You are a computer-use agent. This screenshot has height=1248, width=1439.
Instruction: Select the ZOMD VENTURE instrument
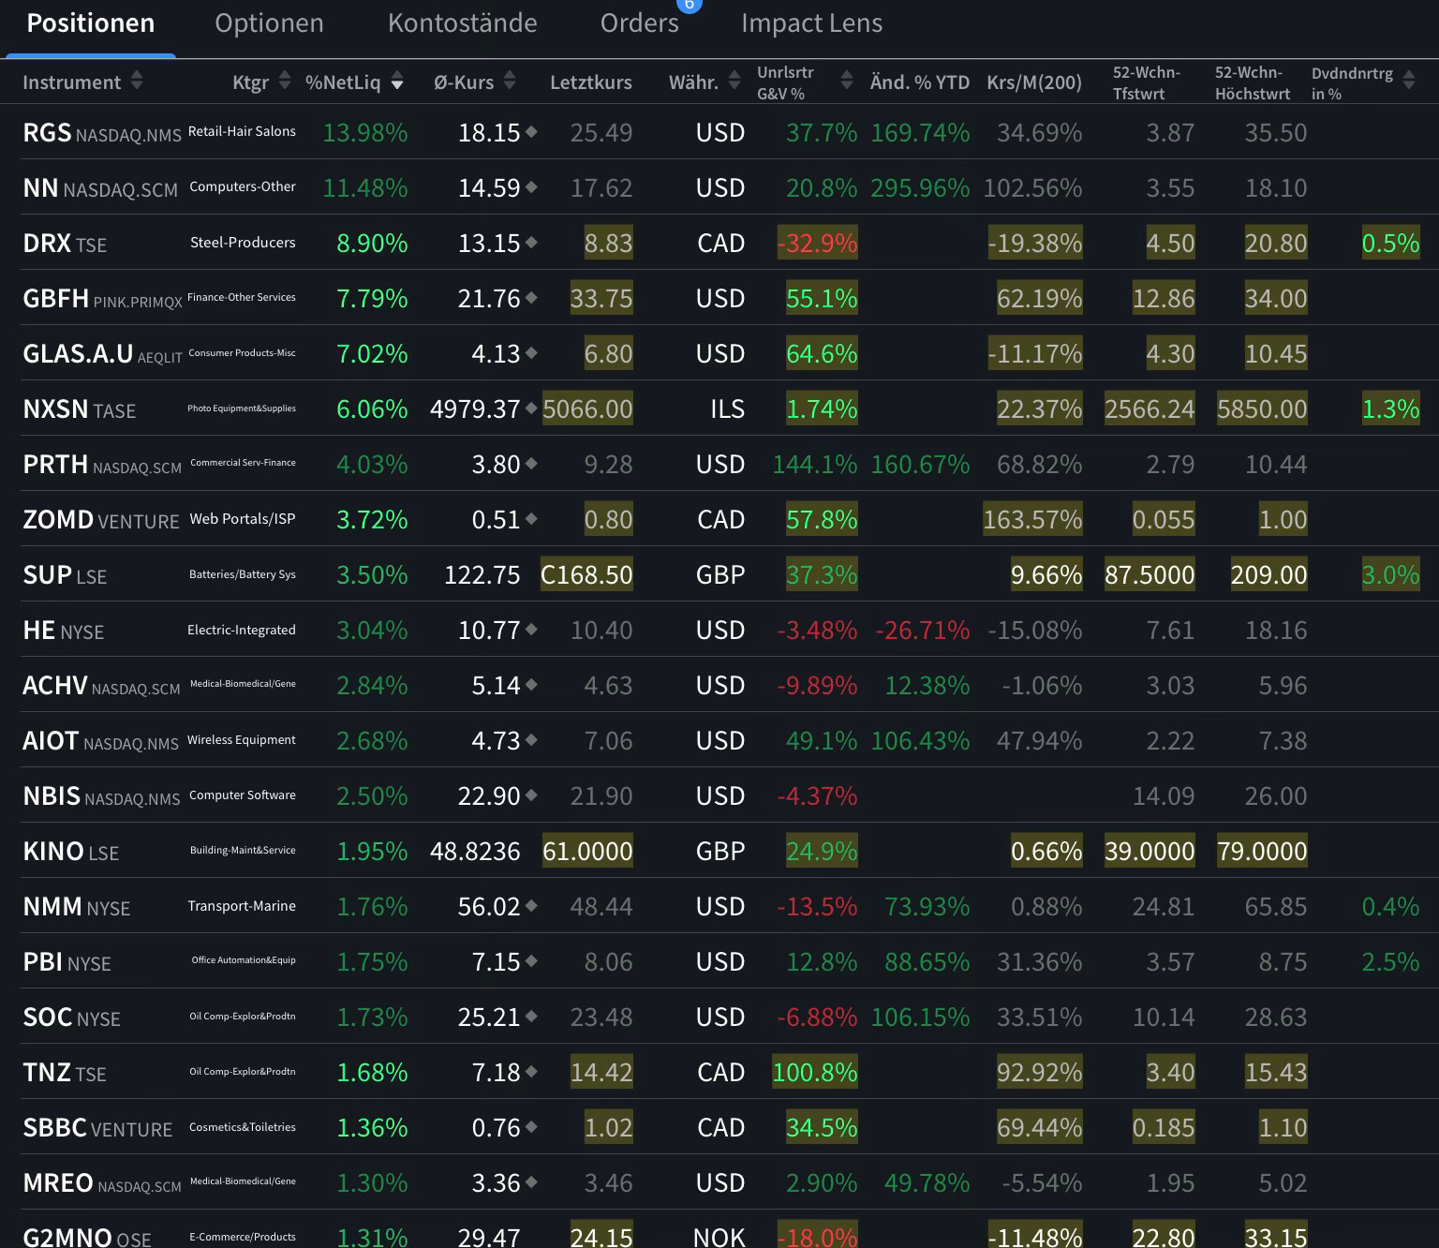[x=101, y=520]
